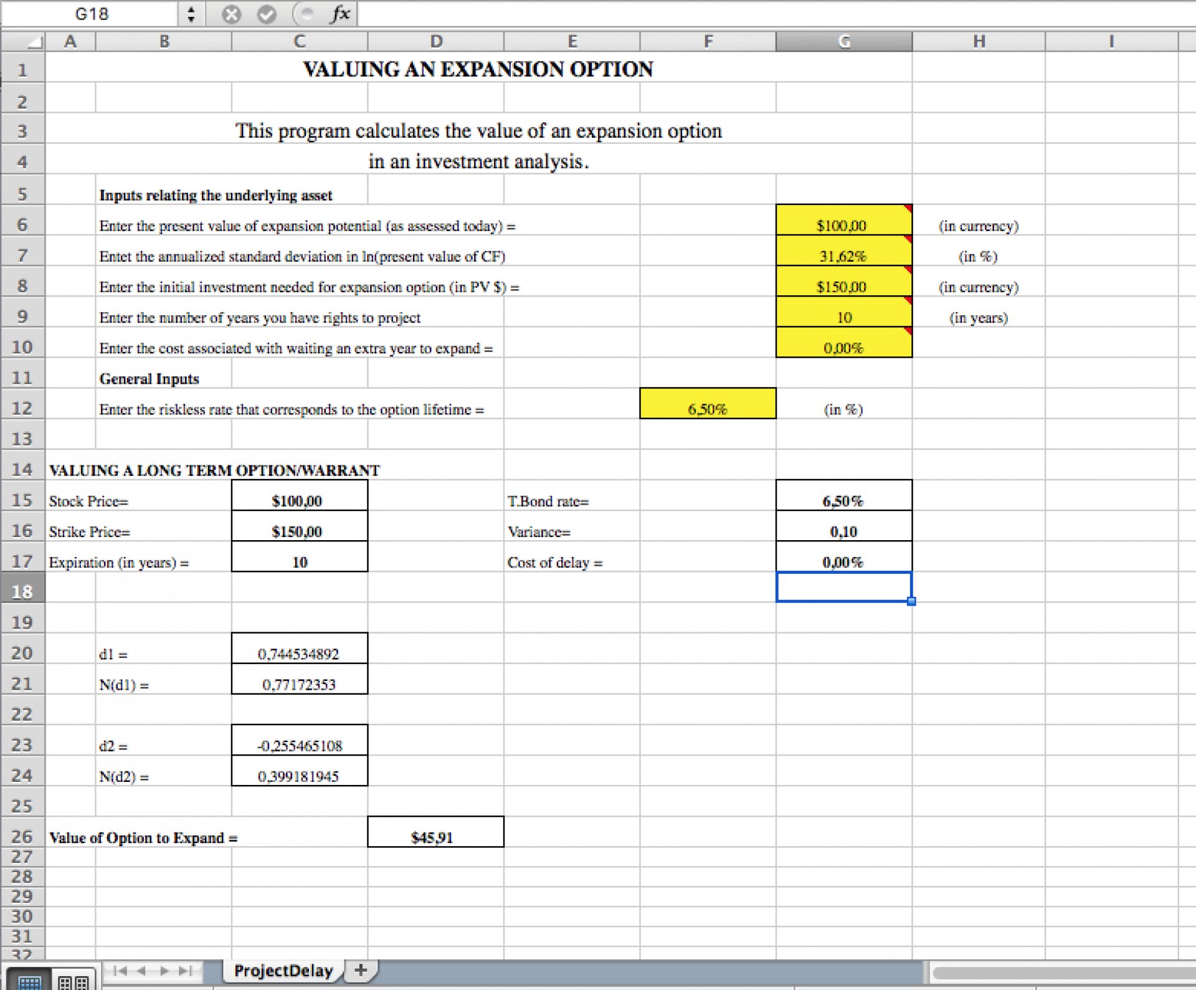
Task: Click Inputs relating the underlying asset heading
Action: pyautogui.click(x=216, y=196)
